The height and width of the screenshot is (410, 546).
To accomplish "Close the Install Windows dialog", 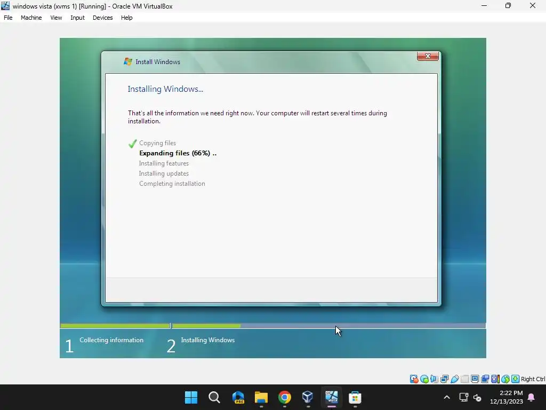I will tap(428, 56).
